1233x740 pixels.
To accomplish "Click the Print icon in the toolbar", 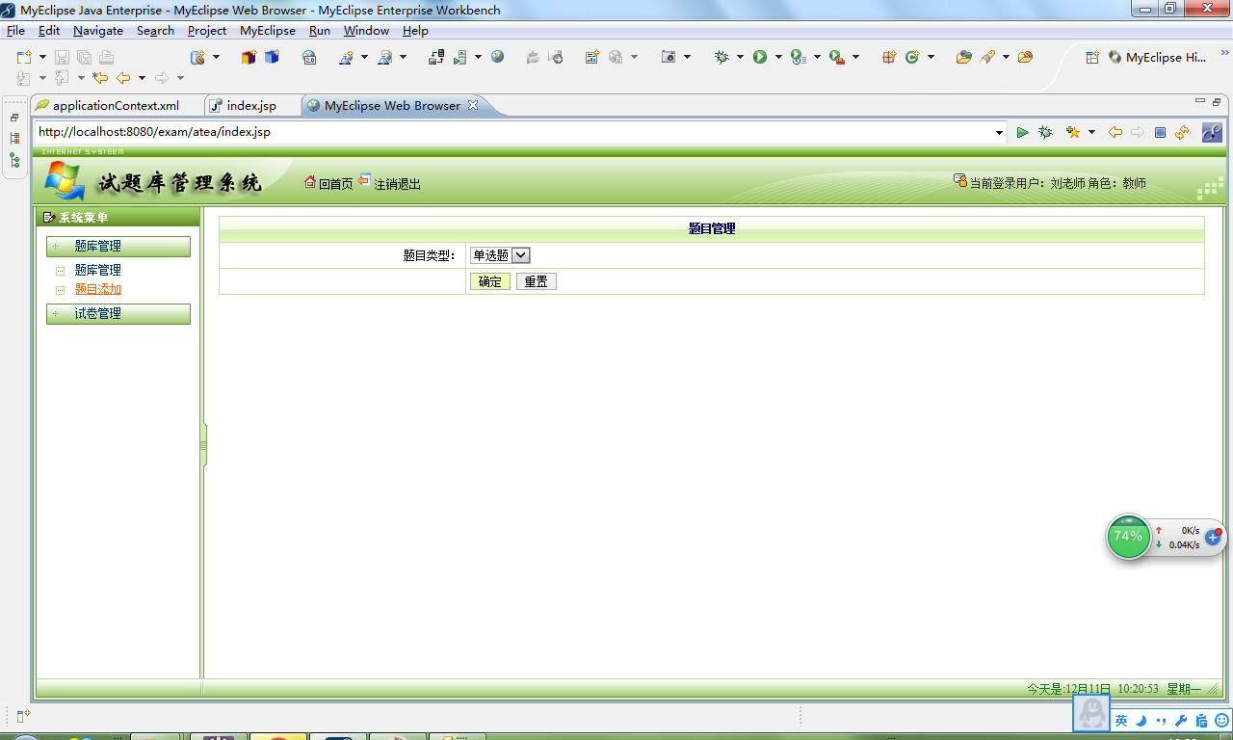I will 106,59.
